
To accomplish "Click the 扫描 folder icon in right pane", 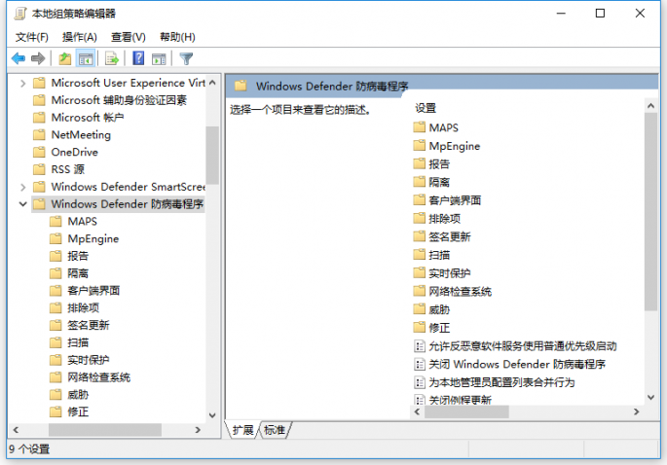I will (419, 255).
